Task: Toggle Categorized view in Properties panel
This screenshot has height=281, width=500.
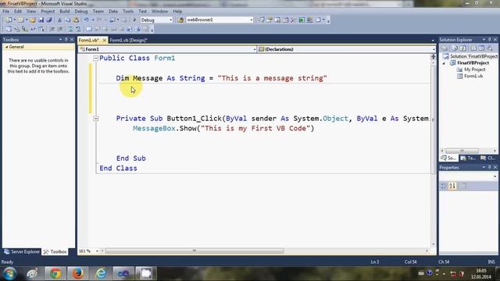Action: 444,186
